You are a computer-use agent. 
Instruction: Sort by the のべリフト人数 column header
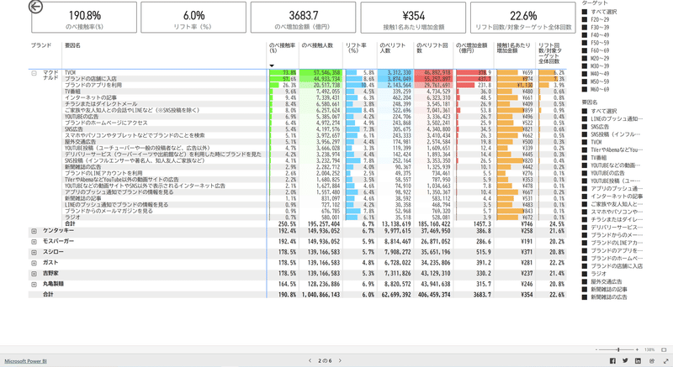(x=392, y=48)
